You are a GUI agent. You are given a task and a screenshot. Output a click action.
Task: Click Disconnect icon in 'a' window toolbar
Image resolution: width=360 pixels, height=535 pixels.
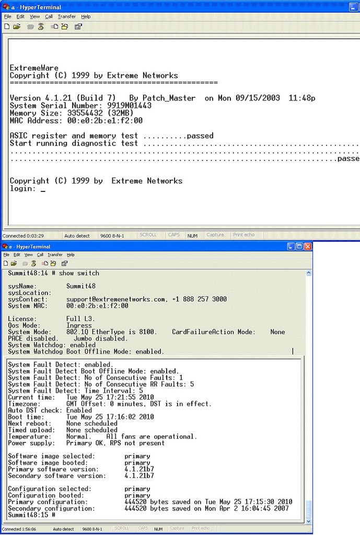click(x=41, y=26)
